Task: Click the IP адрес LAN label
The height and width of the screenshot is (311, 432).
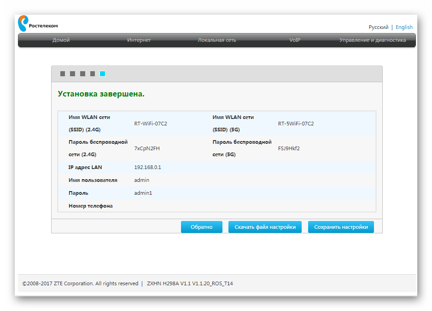Action: tap(85, 167)
